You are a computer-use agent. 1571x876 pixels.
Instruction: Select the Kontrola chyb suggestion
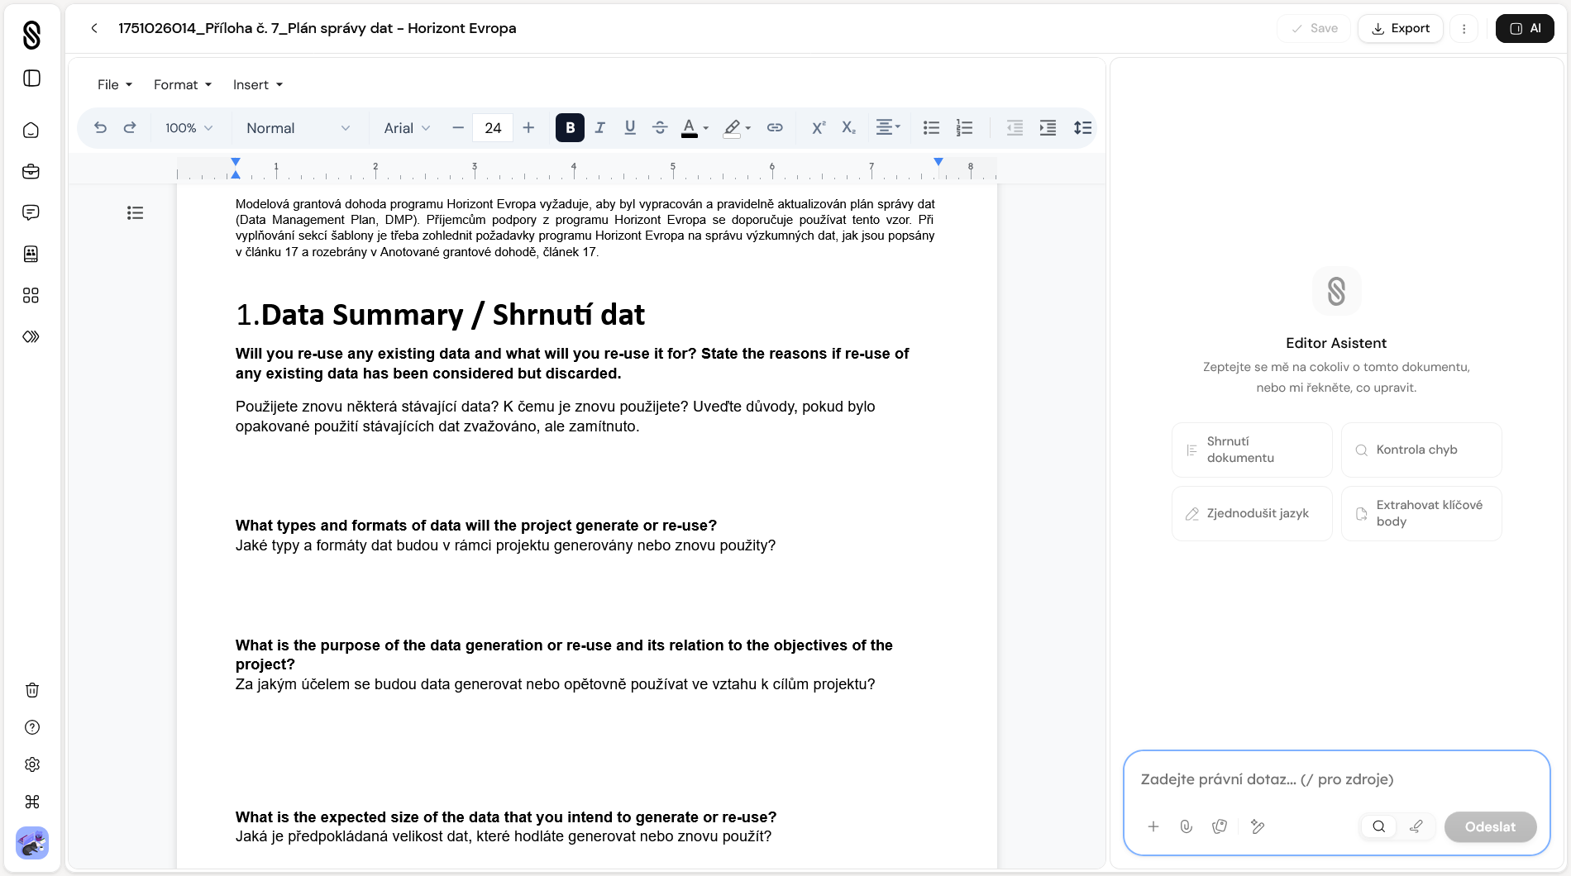coord(1421,450)
